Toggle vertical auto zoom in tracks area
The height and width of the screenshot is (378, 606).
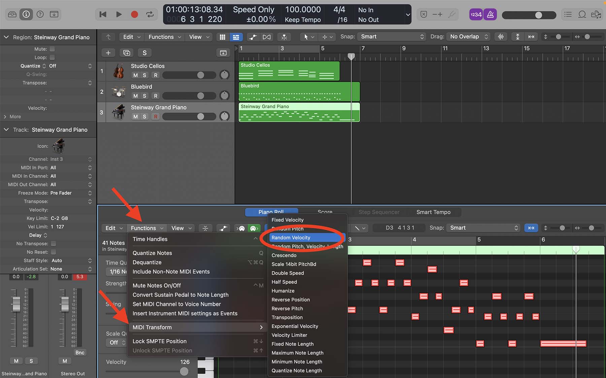(x=518, y=37)
